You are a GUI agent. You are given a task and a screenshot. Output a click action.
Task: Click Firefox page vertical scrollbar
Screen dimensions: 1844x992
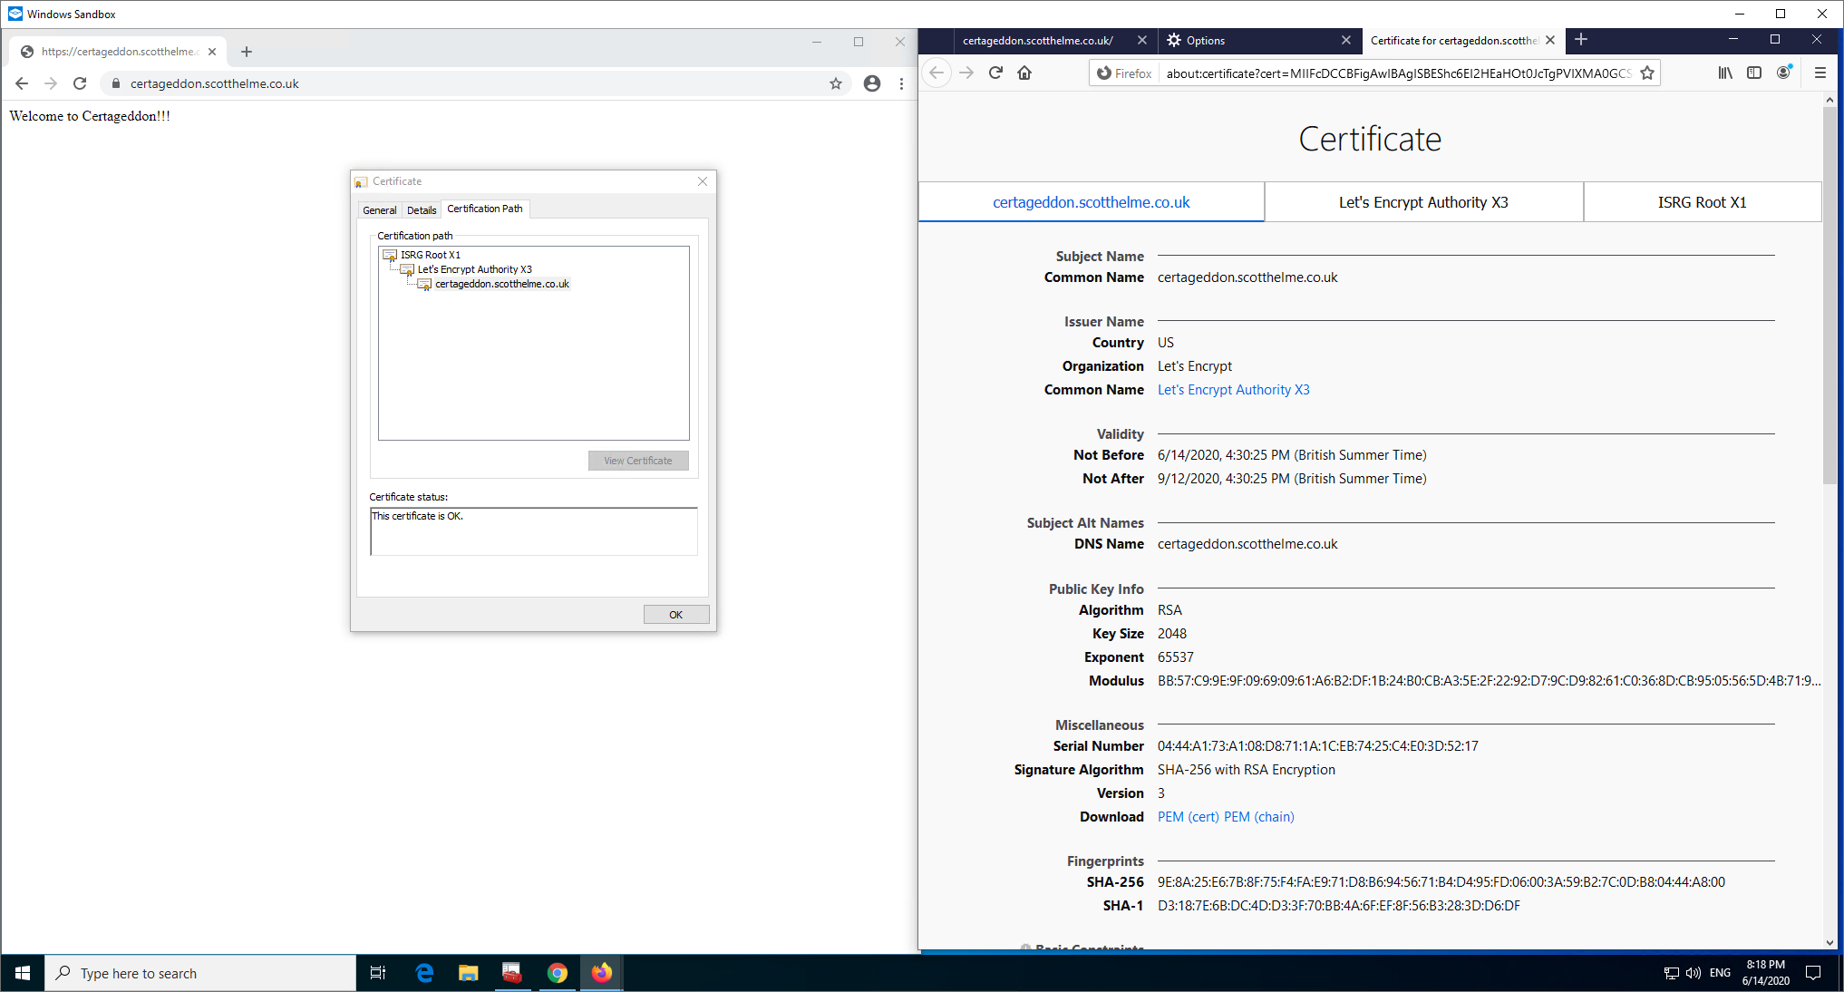(1829, 295)
